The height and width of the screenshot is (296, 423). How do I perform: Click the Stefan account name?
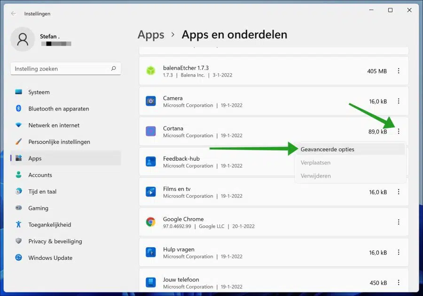click(50, 36)
